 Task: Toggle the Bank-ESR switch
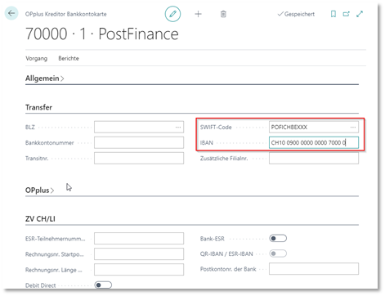click(x=278, y=239)
